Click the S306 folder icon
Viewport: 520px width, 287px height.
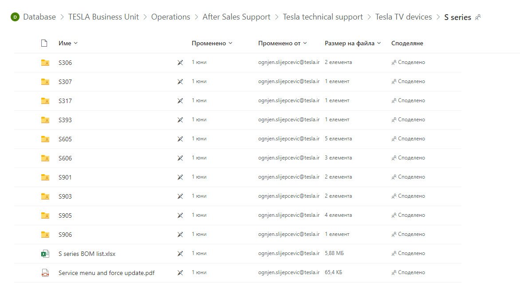[45, 63]
